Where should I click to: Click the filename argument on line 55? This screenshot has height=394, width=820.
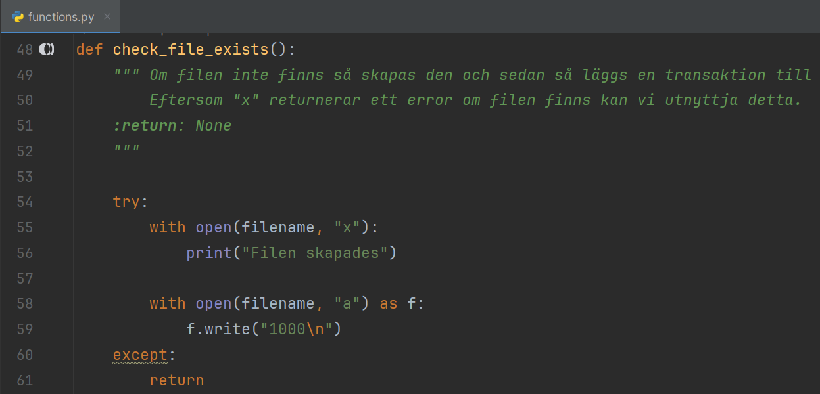pyautogui.click(x=277, y=227)
